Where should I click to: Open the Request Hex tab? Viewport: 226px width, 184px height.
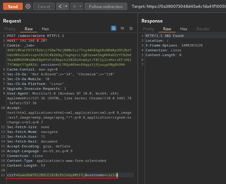tap(45, 29)
